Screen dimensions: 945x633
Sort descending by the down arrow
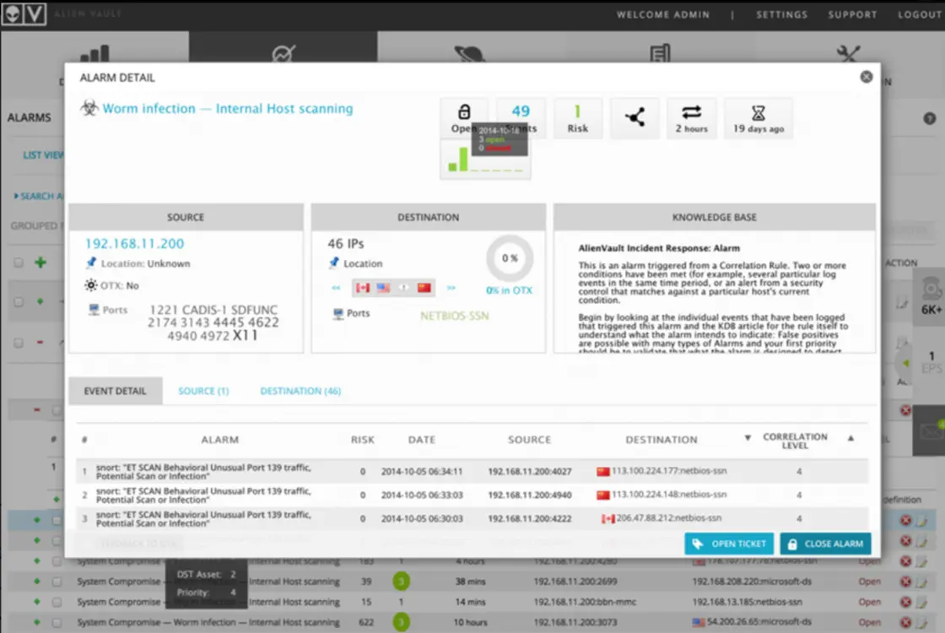click(x=748, y=438)
